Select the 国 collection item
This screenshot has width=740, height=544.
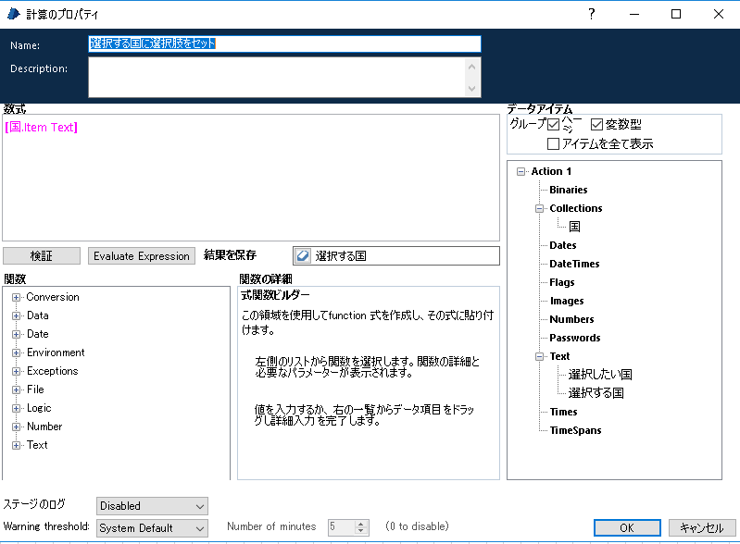coord(574,227)
